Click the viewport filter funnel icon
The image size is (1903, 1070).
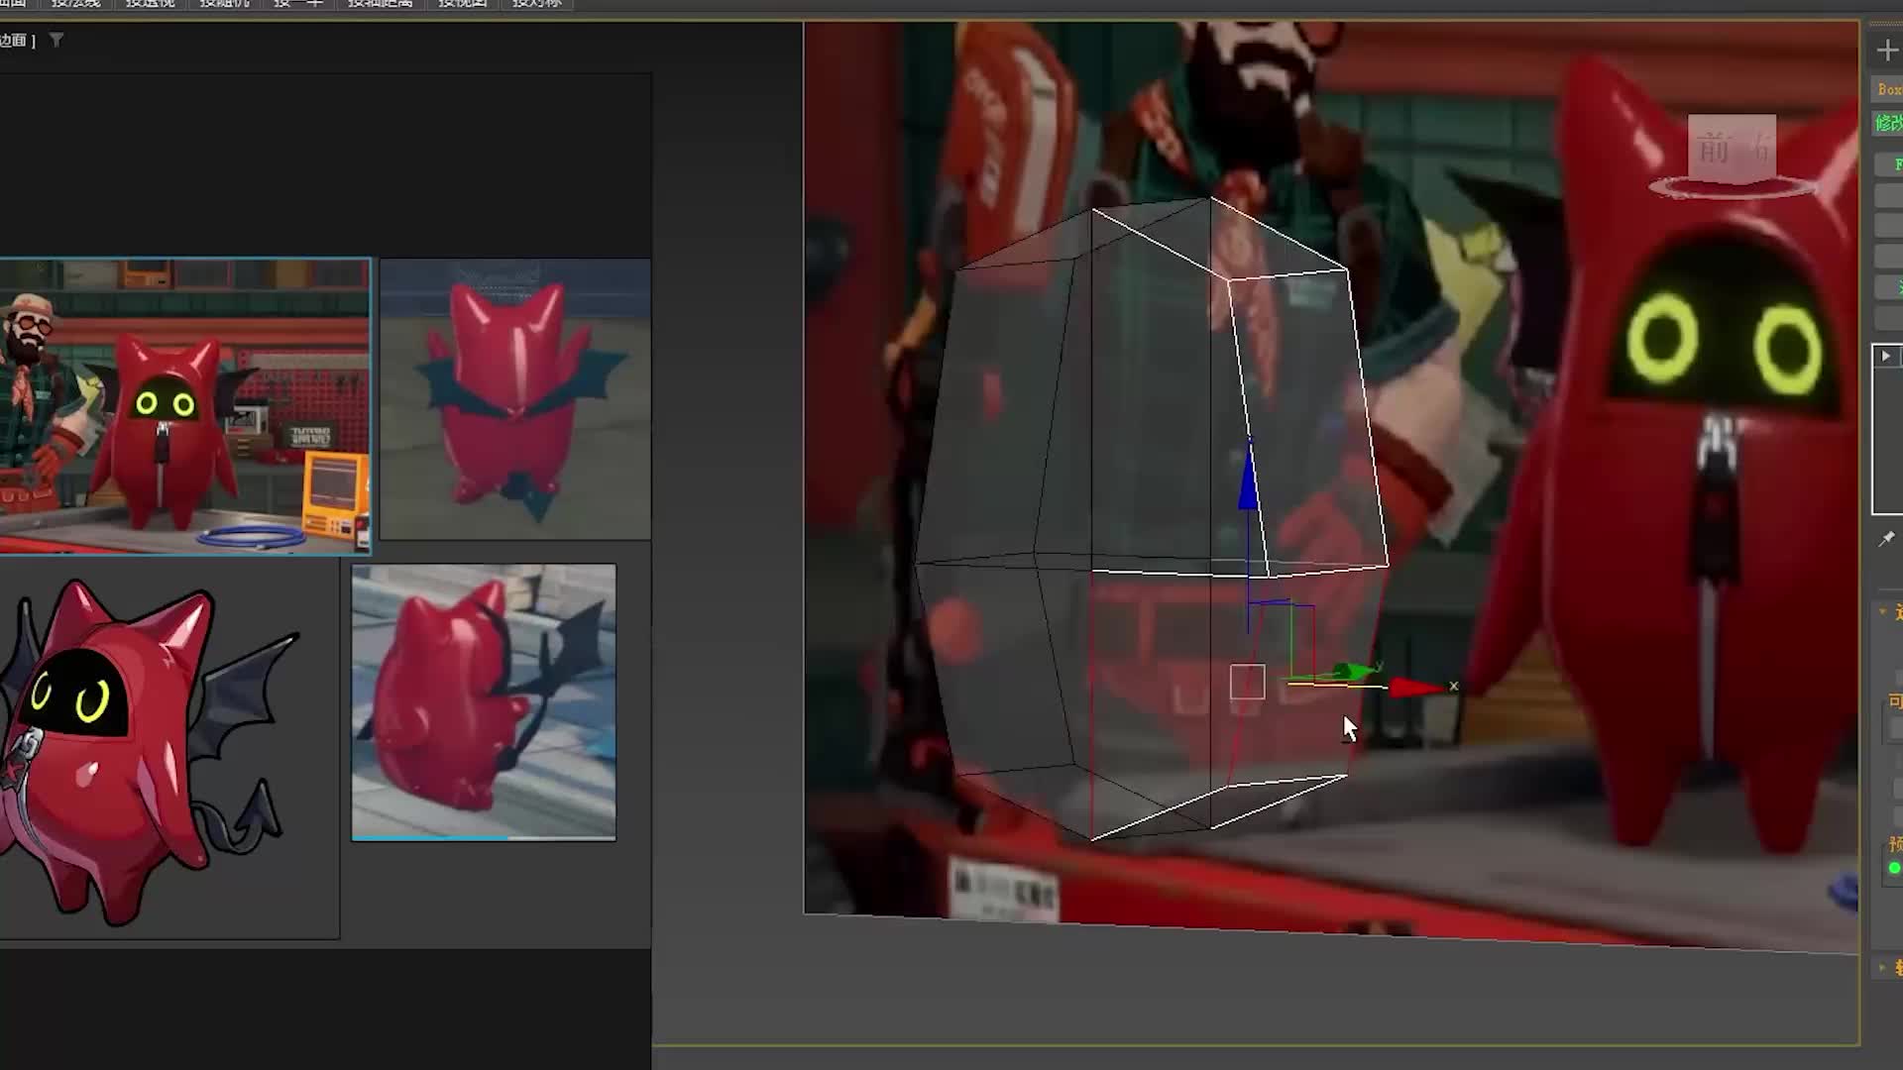click(x=56, y=40)
